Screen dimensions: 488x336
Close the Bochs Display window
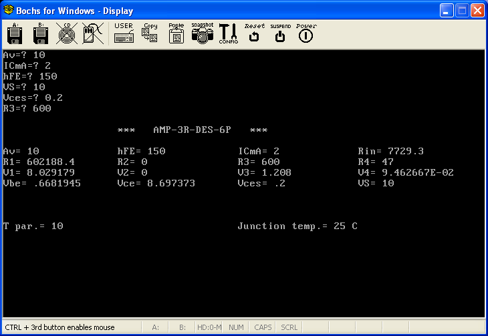(x=477, y=11)
